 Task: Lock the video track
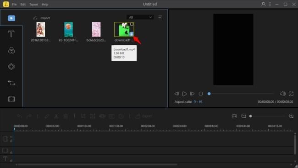11,141
